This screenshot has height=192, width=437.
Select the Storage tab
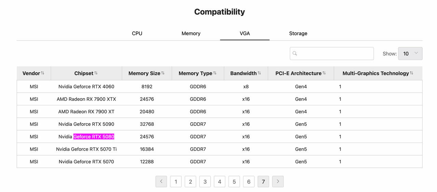click(298, 33)
